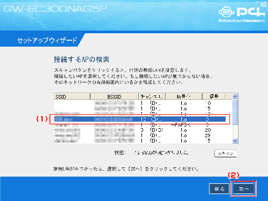Click the 信号 signal column header
Viewport: 268px width, 201px height.
pos(214,96)
